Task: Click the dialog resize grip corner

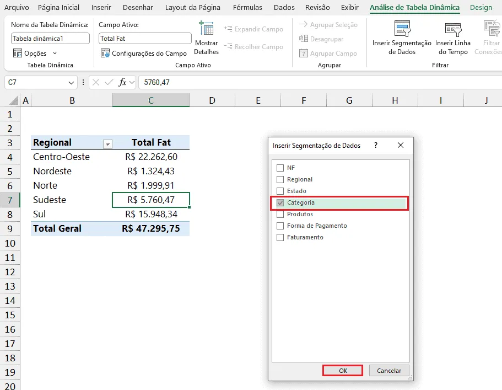Action: (410, 378)
